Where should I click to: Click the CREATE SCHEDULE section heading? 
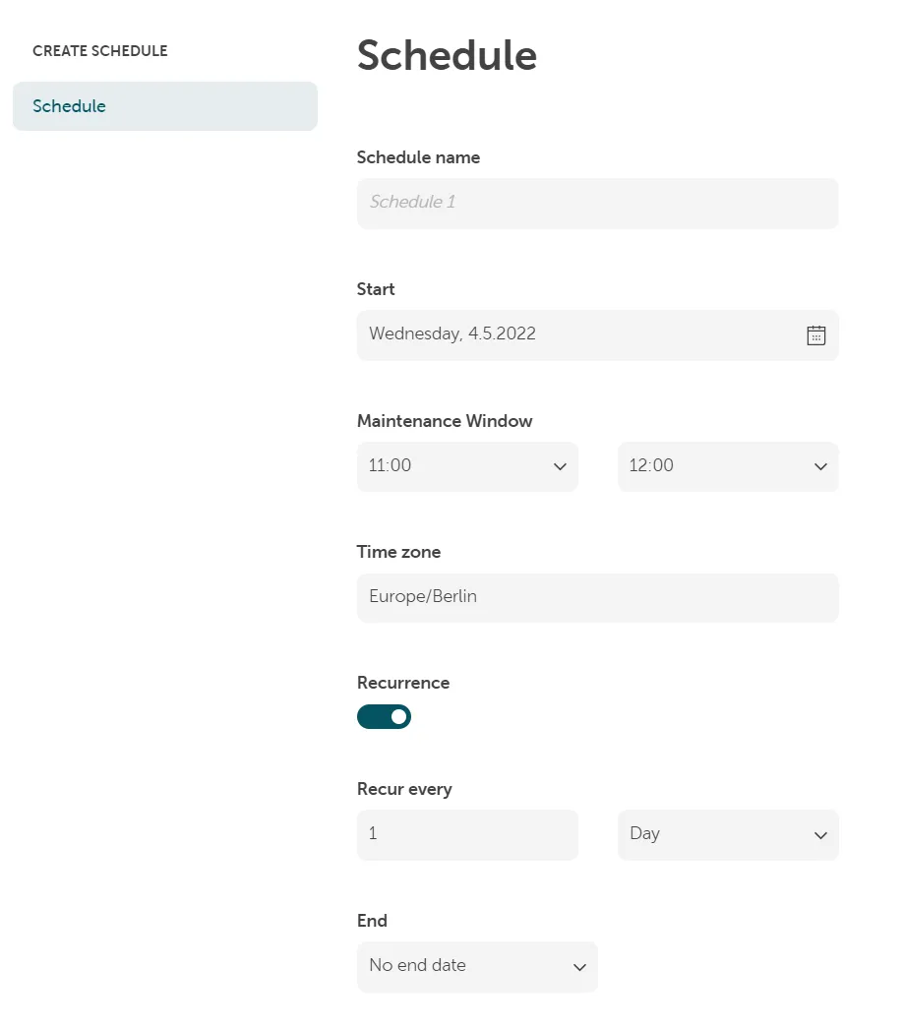pos(99,50)
